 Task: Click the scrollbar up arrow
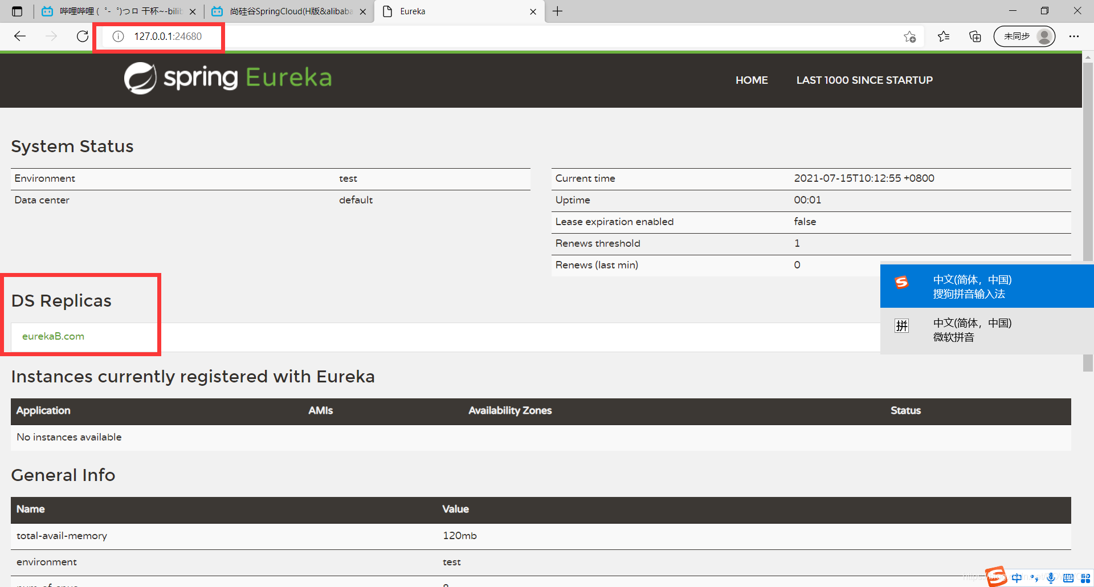1088,58
